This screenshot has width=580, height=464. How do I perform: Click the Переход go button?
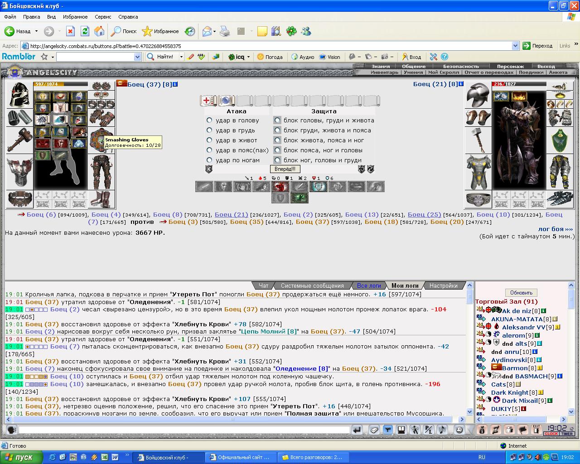coord(538,46)
